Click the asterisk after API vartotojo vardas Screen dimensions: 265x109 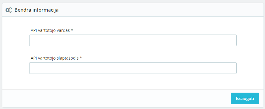pos(72,30)
